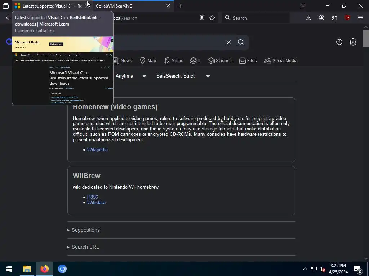Switch to the Files category
The width and height of the screenshot is (369, 276).
(x=248, y=60)
